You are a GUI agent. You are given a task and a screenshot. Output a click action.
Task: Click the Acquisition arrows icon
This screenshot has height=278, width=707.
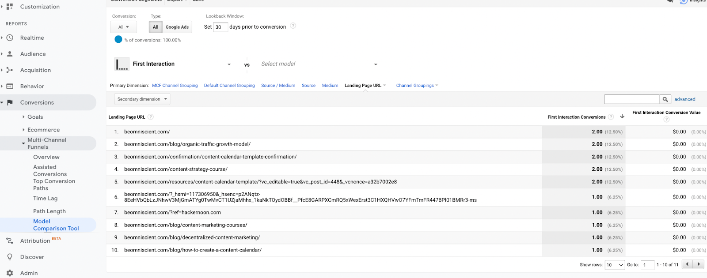pos(10,70)
